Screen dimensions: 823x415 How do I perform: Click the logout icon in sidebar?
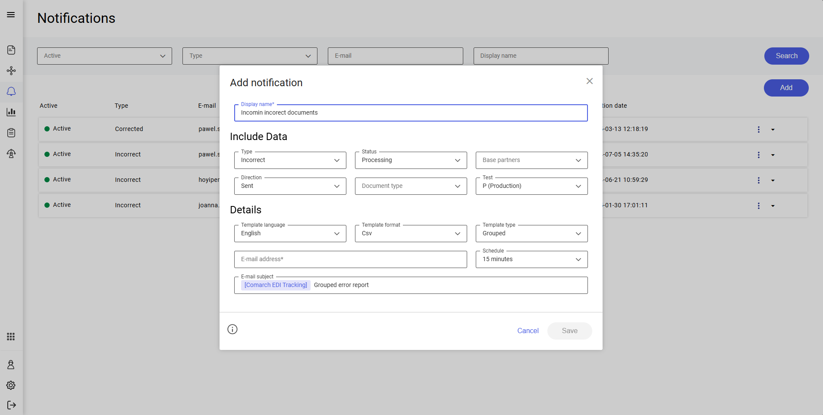pos(11,405)
